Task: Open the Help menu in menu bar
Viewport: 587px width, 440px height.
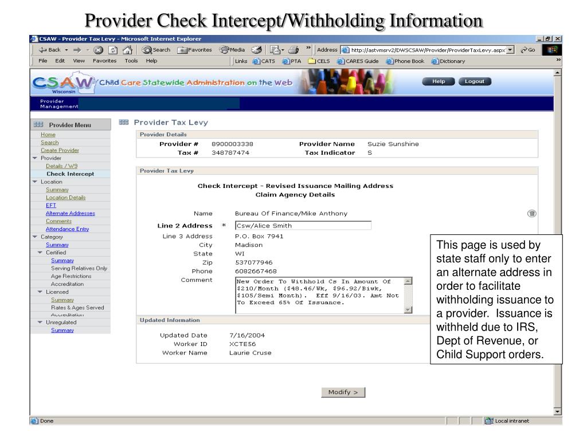Action: tap(151, 61)
